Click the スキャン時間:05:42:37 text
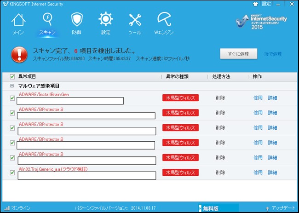Viewport: 299px width, 213px height. (109, 58)
